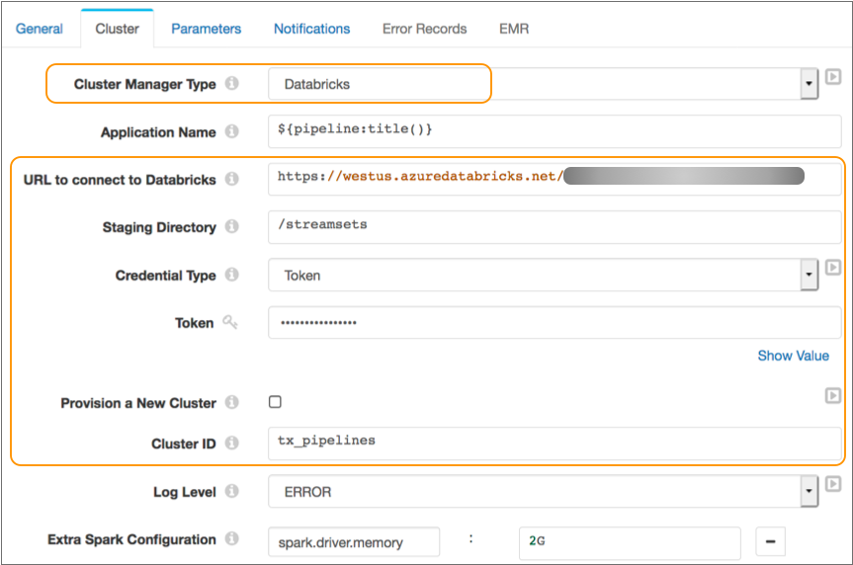Show info for Extra Spark Configuration
The width and height of the screenshot is (853, 565).
(x=231, y=538)
